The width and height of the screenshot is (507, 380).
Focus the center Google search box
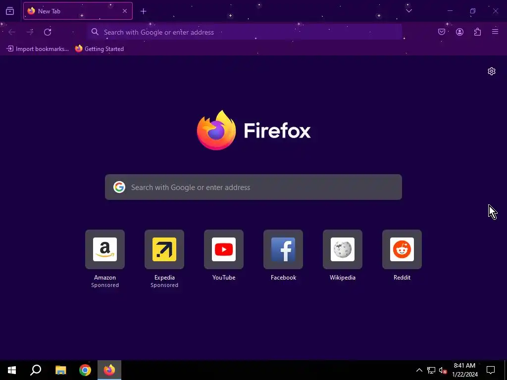[253, 187]
